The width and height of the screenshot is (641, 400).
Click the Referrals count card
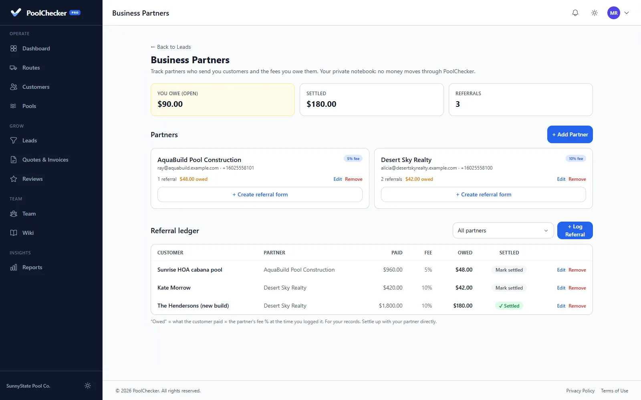tap(521, 100)
